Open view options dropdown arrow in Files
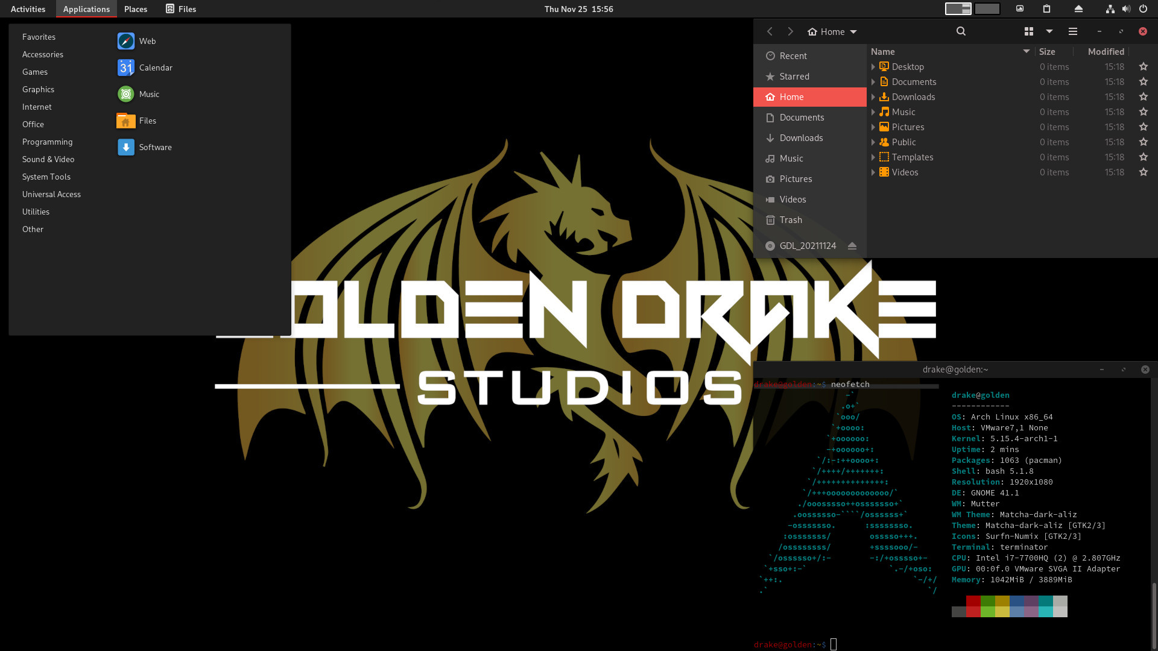Image resolution: width=1158 pixels, height=651 pixels. (1049, 31)
